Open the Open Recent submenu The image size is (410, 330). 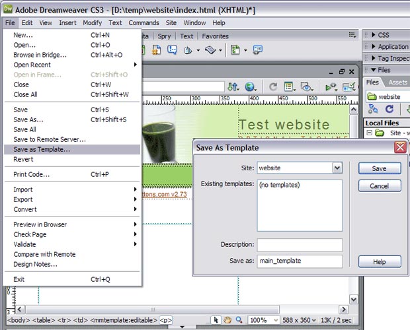pos(73,65)
